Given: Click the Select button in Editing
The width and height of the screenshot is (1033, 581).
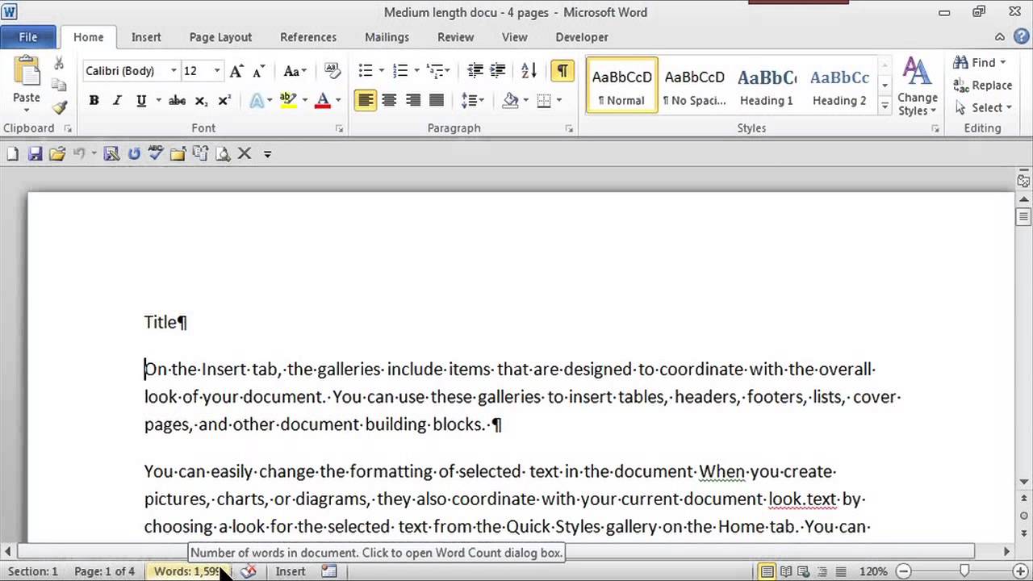Looking at the screenshot, I should tap(982, 107).
